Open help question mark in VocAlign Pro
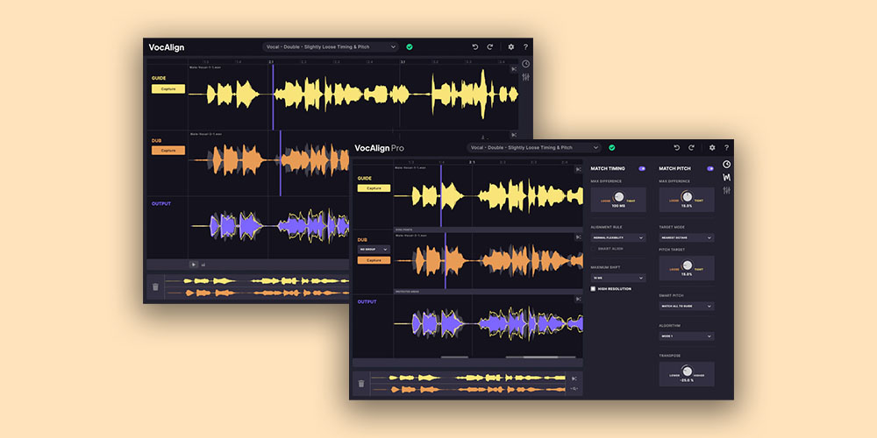877x438 pixels. coord(726,148)
